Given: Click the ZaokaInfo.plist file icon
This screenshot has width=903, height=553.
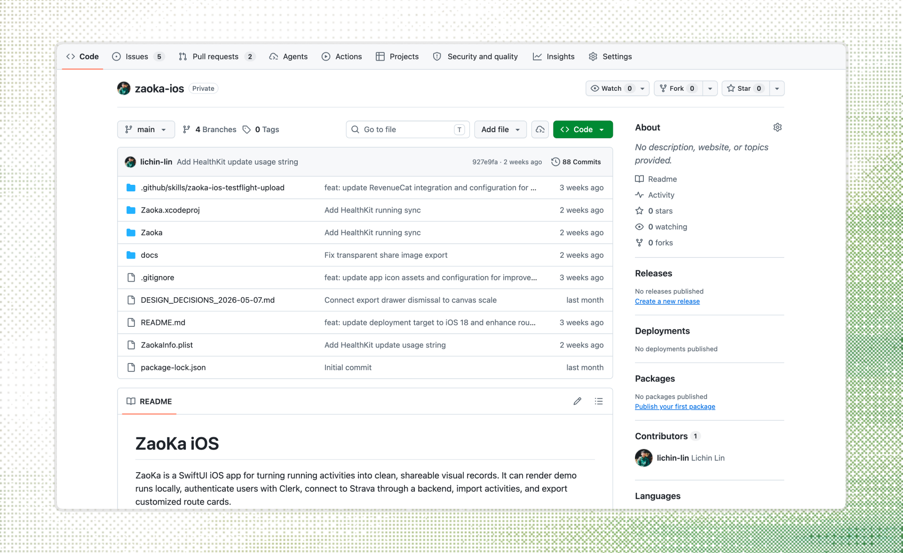Looking at the screenshot, I should pos(131,345).
